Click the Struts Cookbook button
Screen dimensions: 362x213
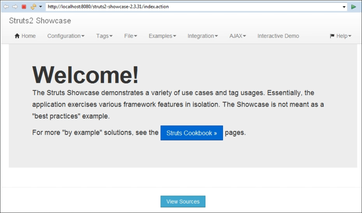192,133
